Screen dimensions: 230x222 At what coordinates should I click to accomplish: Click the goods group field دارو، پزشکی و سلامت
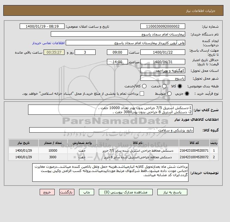(111, 130)
